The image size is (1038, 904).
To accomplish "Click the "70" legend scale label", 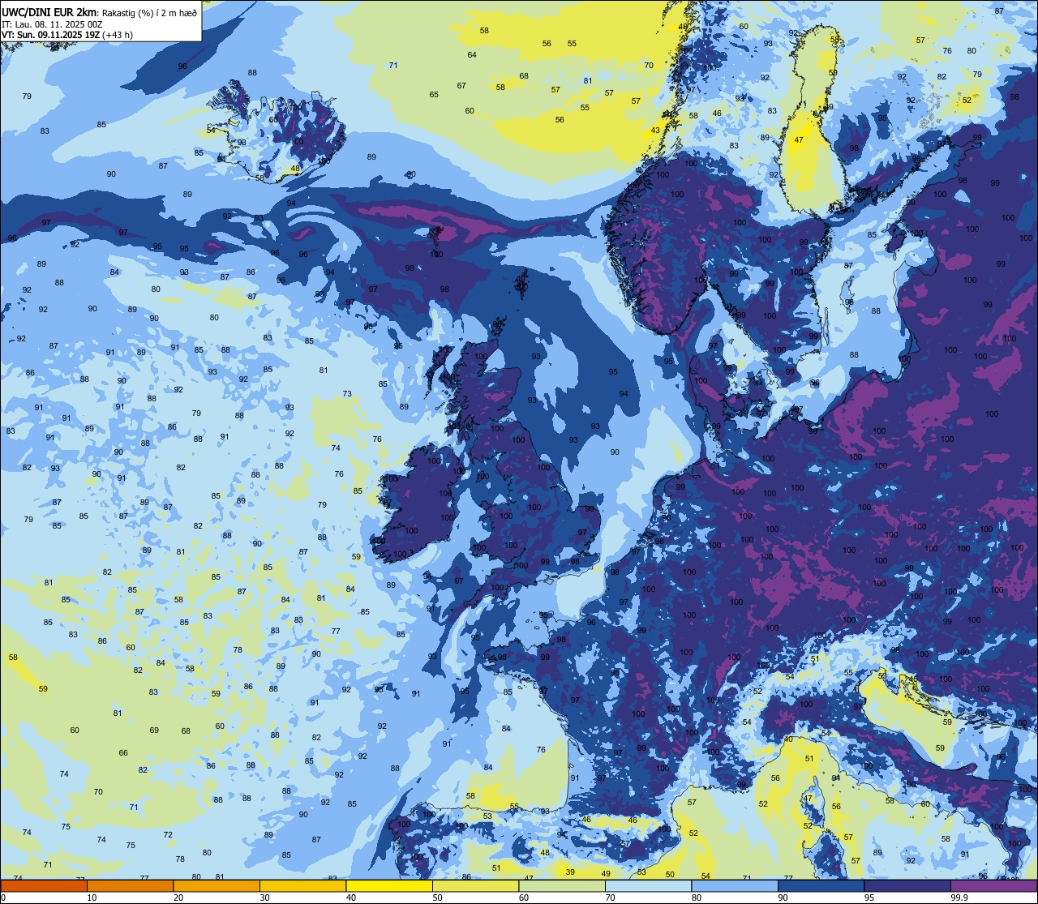I will (611, 898).
